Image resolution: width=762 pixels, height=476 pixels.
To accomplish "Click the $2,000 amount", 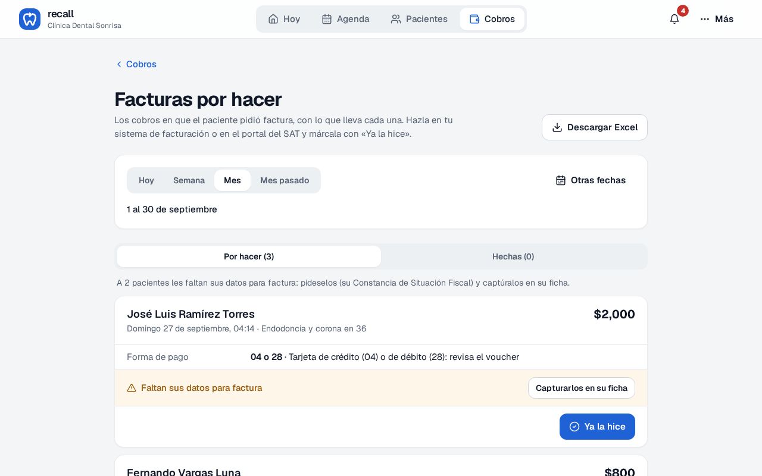I will pos(614,314).
